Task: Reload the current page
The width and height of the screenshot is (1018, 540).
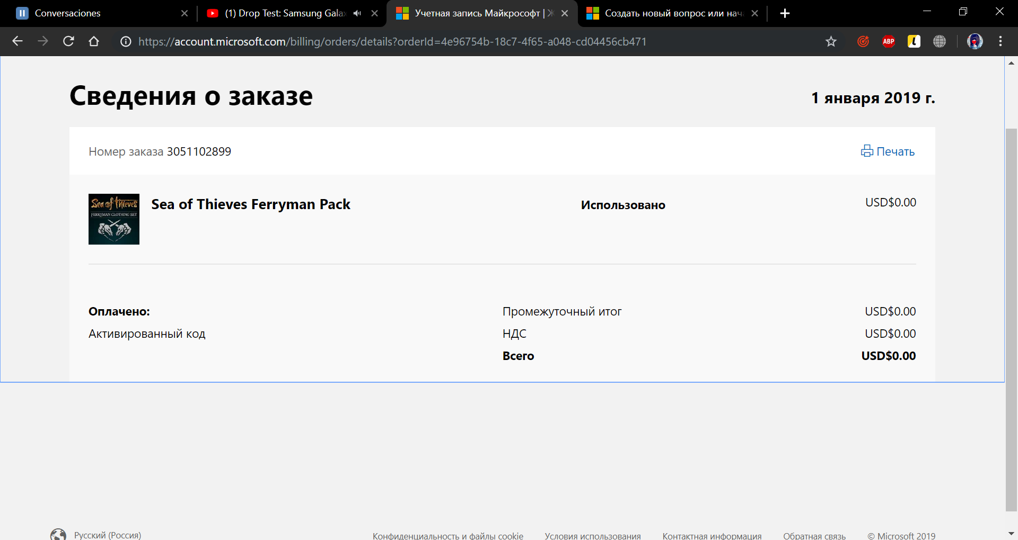Action: tap(68, 41)
